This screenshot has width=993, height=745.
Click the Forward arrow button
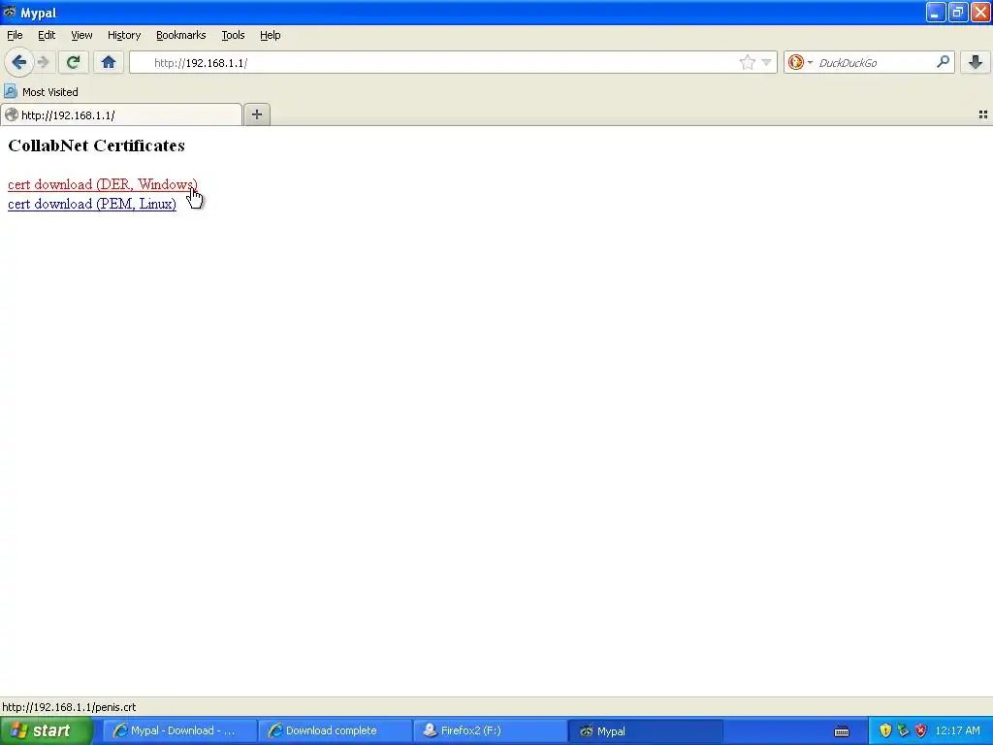pos(43,62)
